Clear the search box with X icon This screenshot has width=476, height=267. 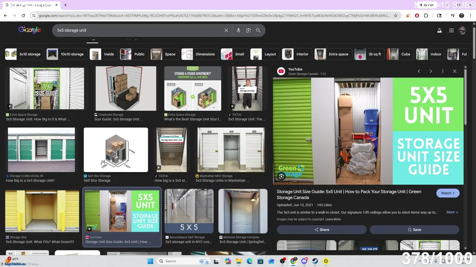click(x=226, y=30)
